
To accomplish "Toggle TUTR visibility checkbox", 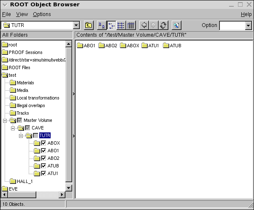I will click(35, 135).
